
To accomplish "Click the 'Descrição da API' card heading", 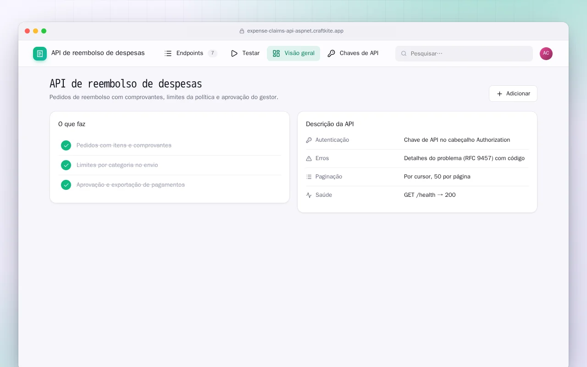I will (x=330, y=124).
